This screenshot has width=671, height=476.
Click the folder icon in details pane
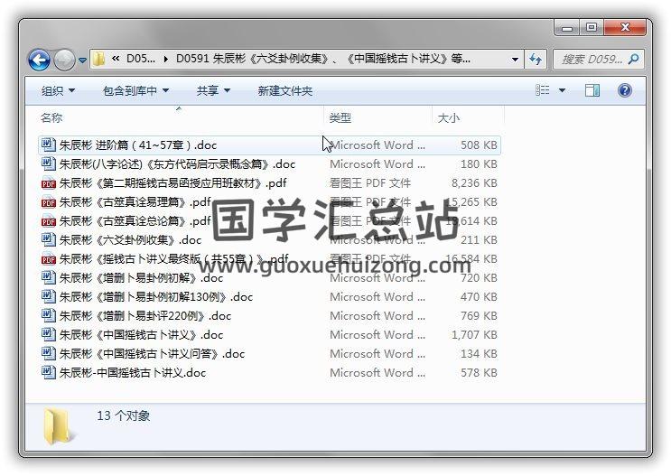pyautogui.click(x=58, y=426)
